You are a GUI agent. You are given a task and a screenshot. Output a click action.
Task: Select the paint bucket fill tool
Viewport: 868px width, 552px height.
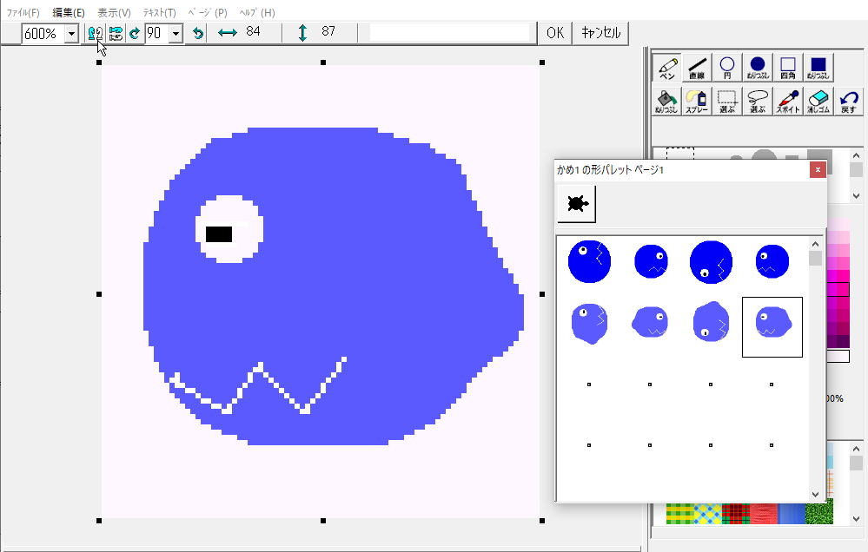click(666, 102)
